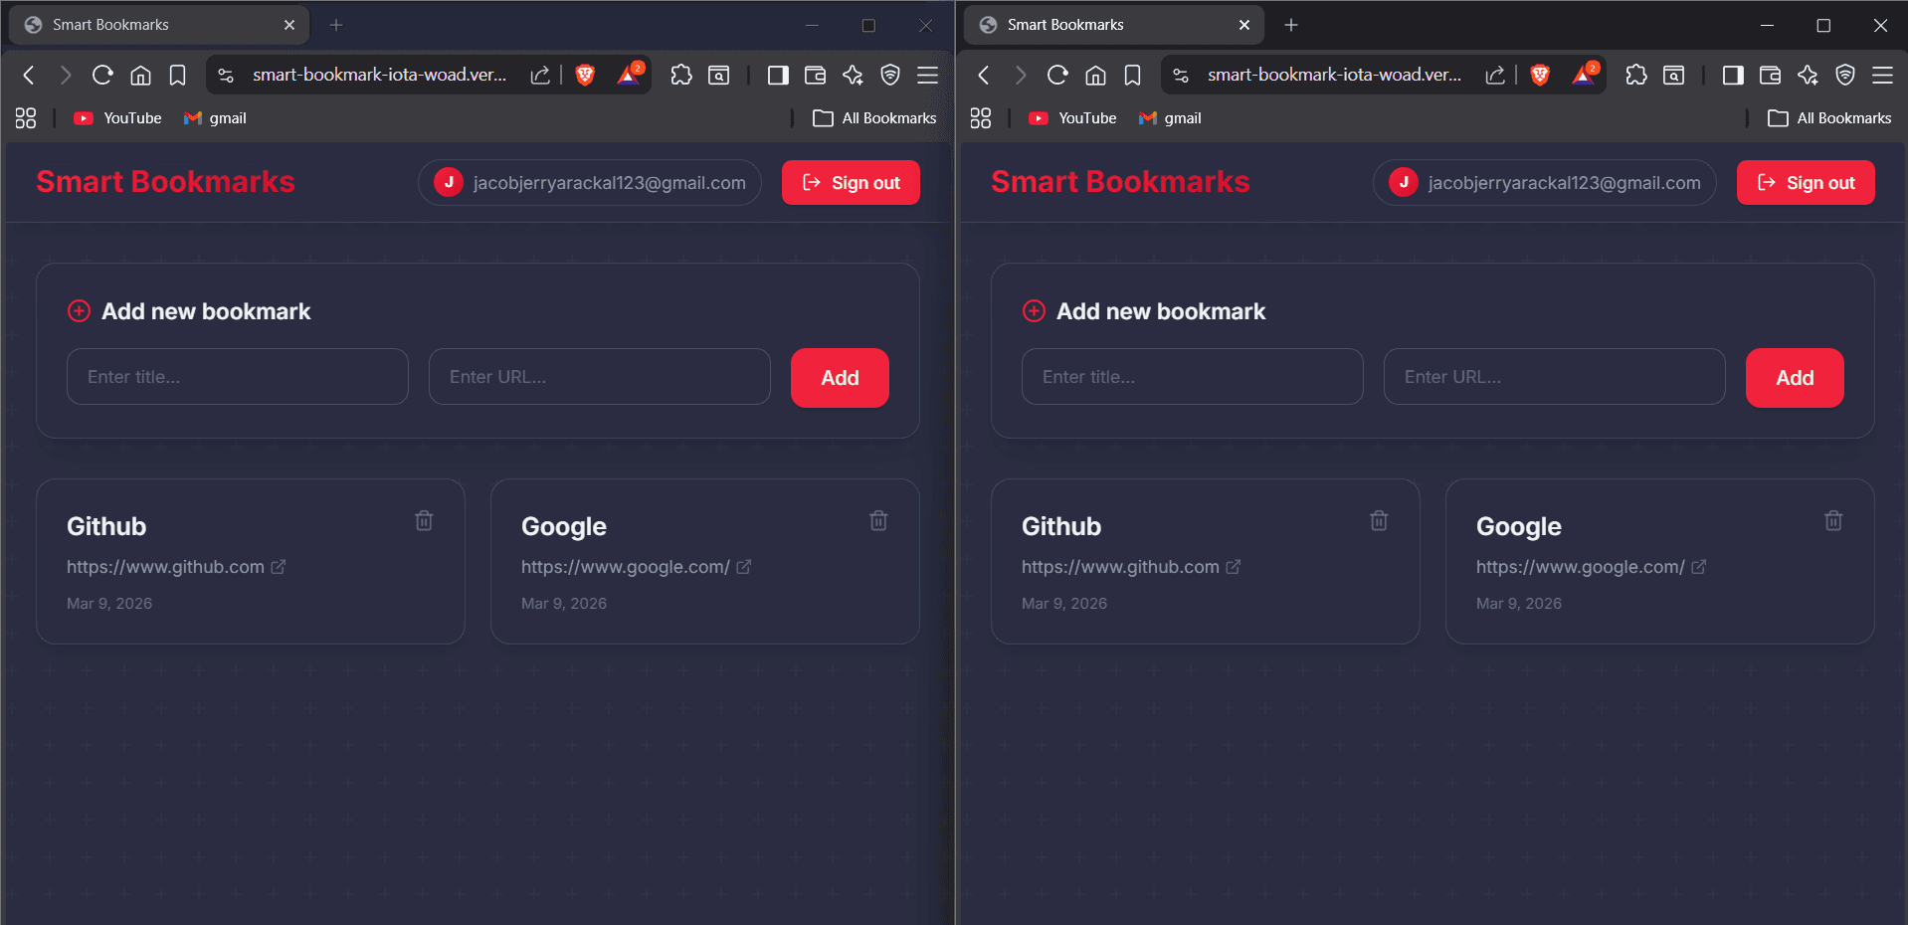Click the Brave Rewards triangle icon
Image resolution: width=1908 pixels, height=925 pixels.
[x=627, y=75]
